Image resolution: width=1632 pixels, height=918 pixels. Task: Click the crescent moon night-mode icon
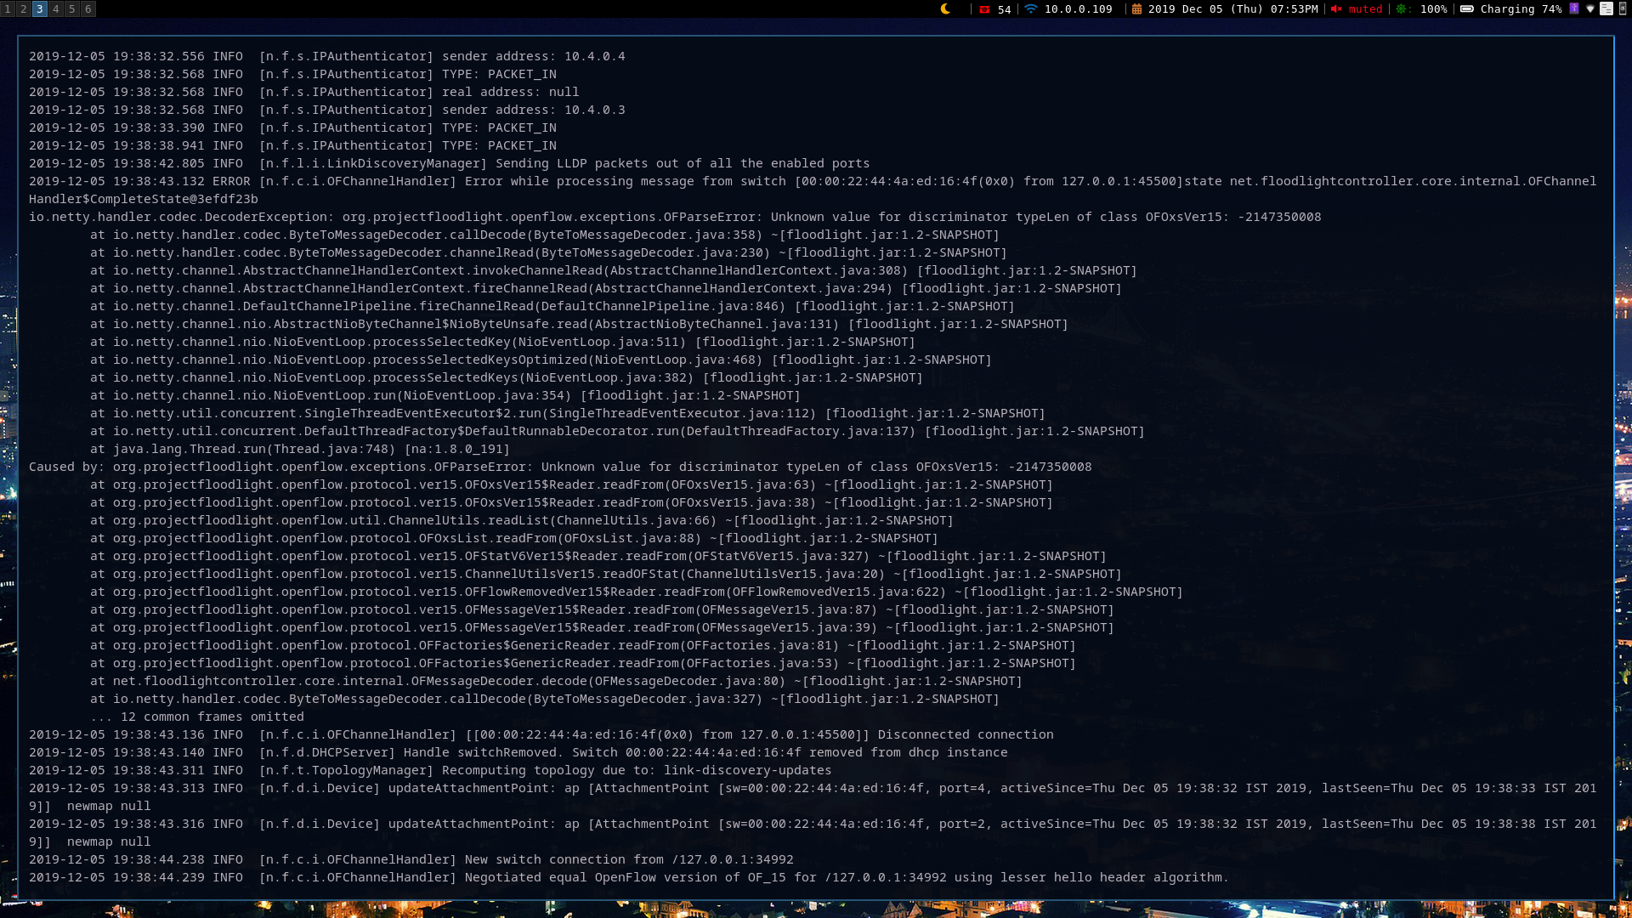coord(945,8)
